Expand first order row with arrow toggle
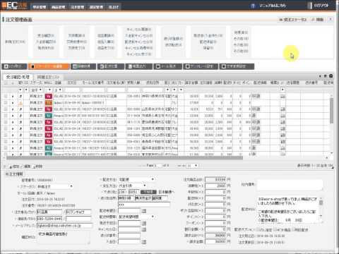The image size is (339, 254). click(x=13, y=97)
